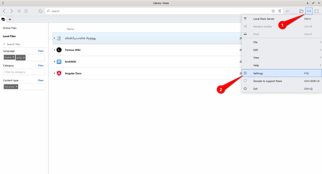This screenshot has height=174, width=322.
Task: Open the filter sliders icon in search bar
Action: coord(280,11)
